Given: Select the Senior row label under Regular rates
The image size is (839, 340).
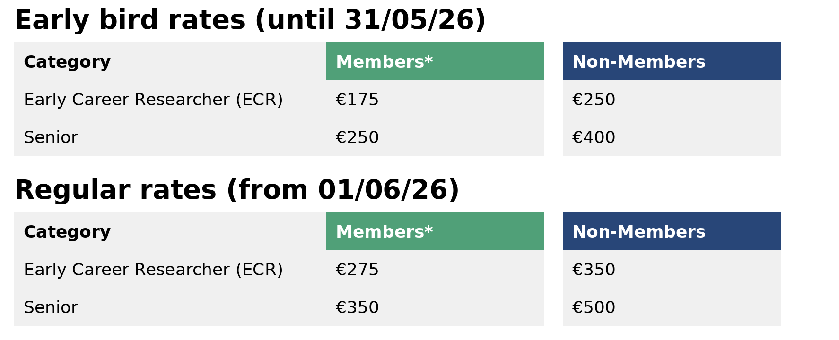Looking at the screenshot, I should 51,307.
